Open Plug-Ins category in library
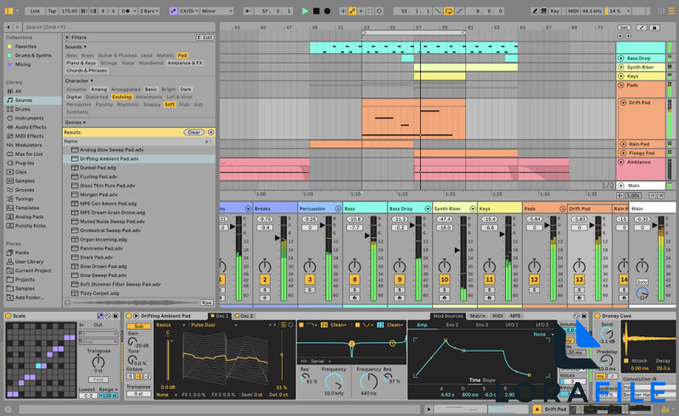This screenshot has width=679, height=416. tap(25, 163)
